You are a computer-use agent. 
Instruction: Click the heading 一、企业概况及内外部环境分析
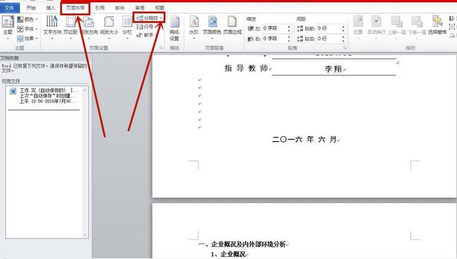[242, 244]
